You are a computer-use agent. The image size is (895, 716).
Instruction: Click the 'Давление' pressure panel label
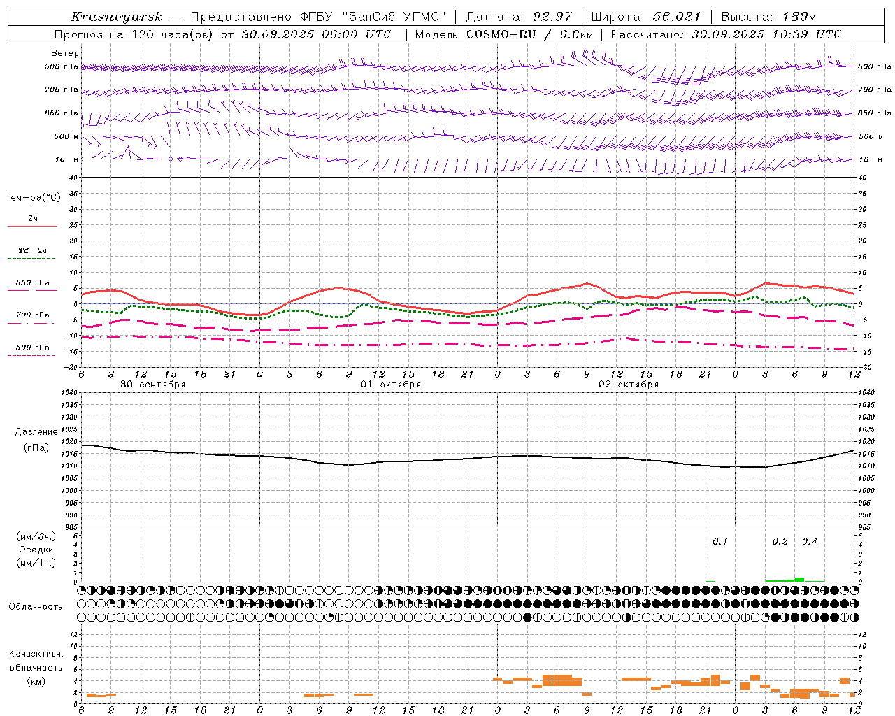[x=36, y=432]
